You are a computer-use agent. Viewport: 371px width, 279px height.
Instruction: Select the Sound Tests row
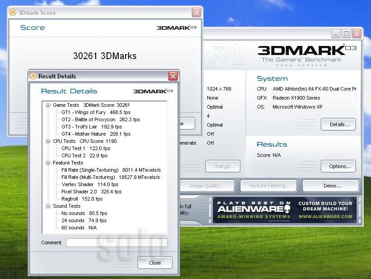pos(66,206)
